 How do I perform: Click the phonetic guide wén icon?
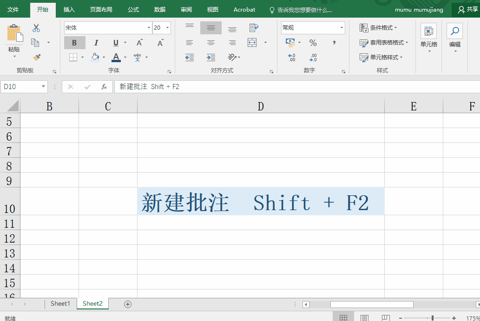pos(138,57)
